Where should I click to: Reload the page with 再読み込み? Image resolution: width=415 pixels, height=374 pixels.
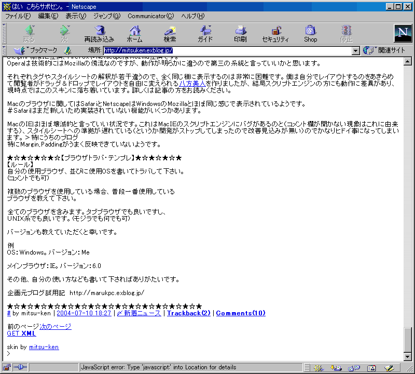tap(99, 34)
